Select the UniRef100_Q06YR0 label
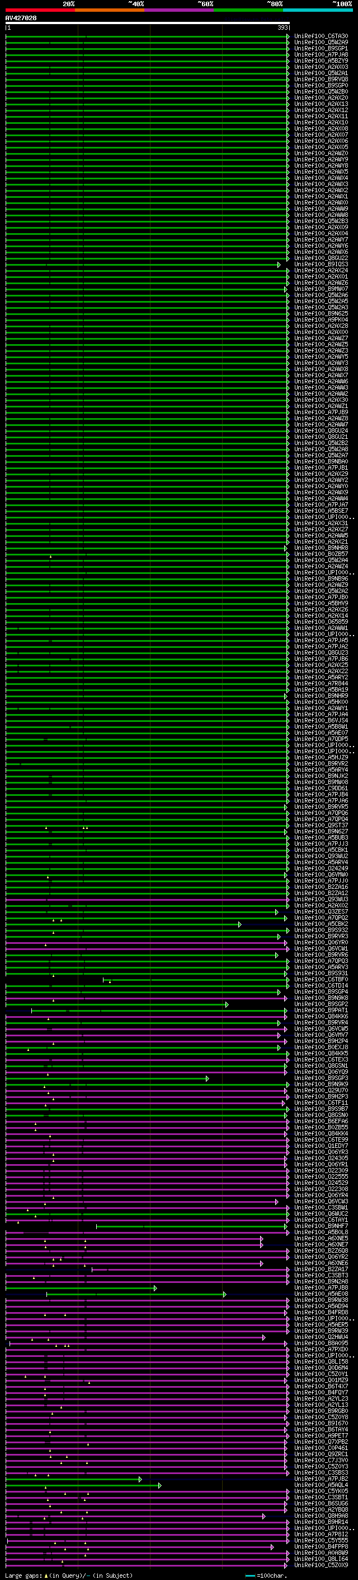The image size is (358, 1580). click(x=321, y=942)
